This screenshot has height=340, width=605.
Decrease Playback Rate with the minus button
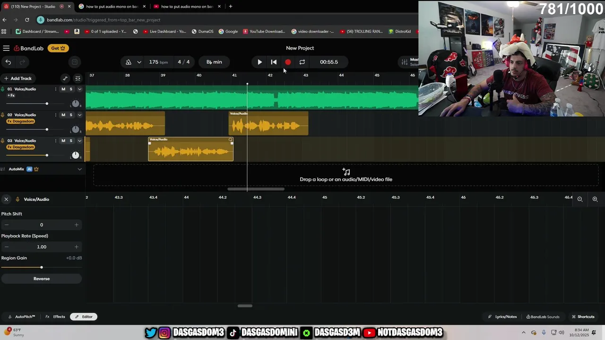(7, 246)
